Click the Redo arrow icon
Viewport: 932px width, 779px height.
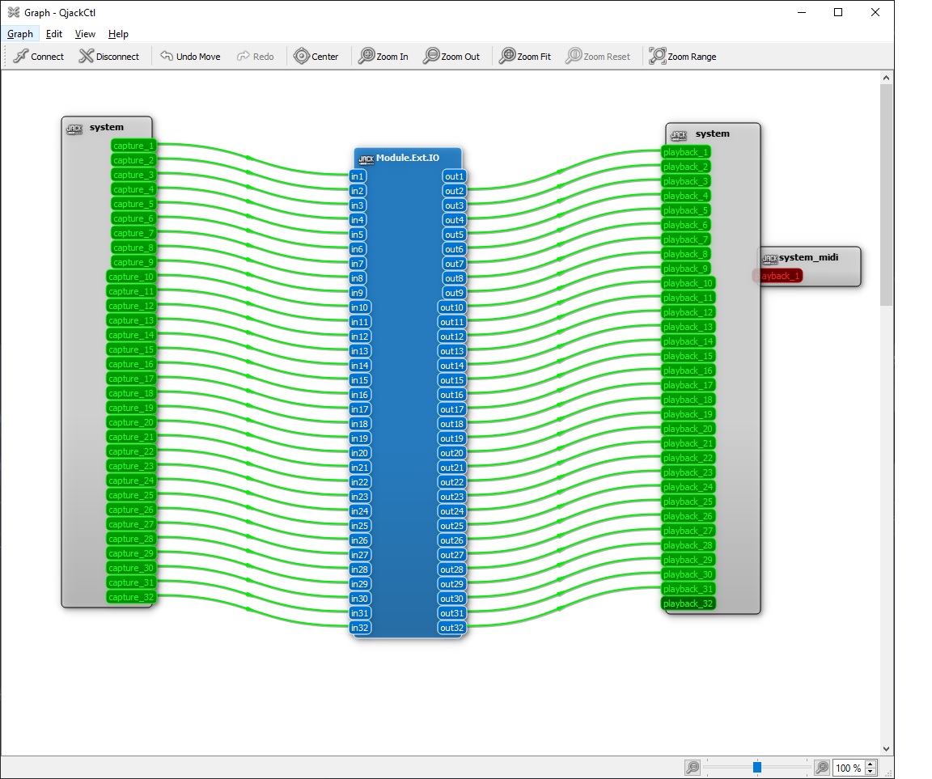[x=243, y=56]
